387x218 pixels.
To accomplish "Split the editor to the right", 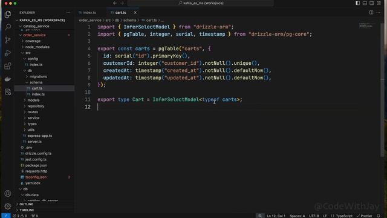I will pyautogui.click(x=371, y=12).
